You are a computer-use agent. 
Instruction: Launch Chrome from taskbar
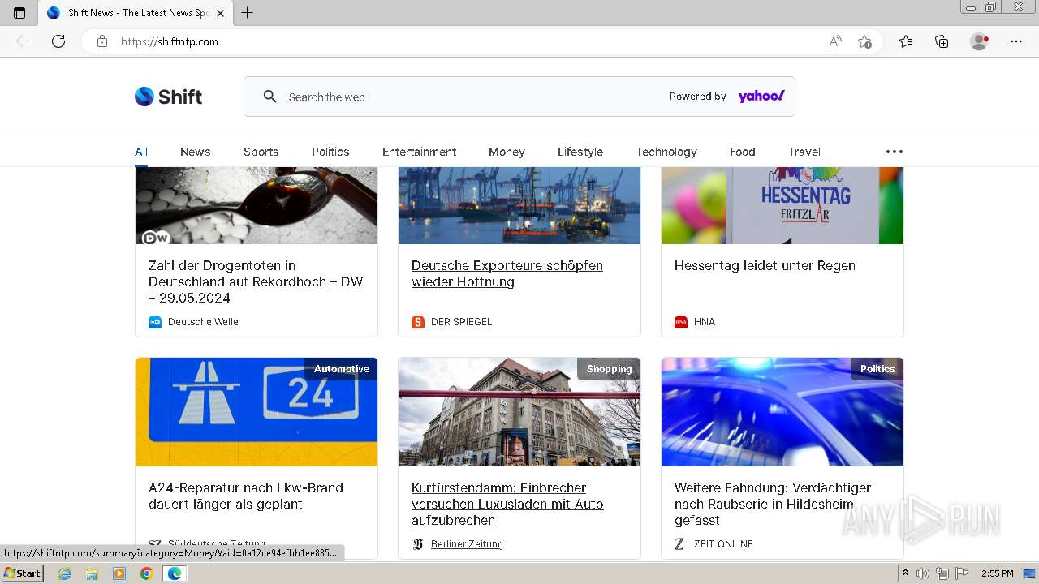point(146,573)
